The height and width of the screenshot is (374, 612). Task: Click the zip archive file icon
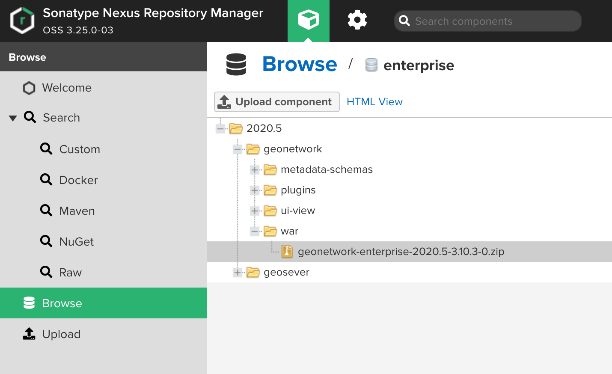pyautogui.click(x=287, y=252)
